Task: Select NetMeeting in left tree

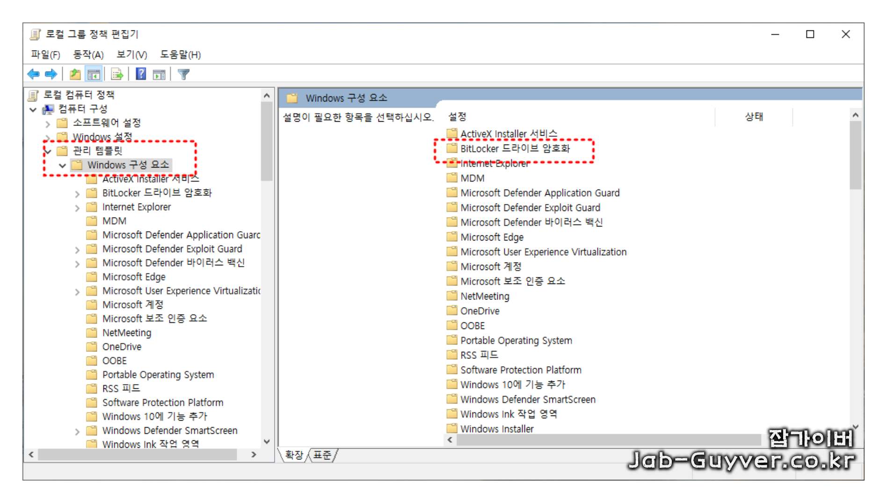Action: point(127,333)
